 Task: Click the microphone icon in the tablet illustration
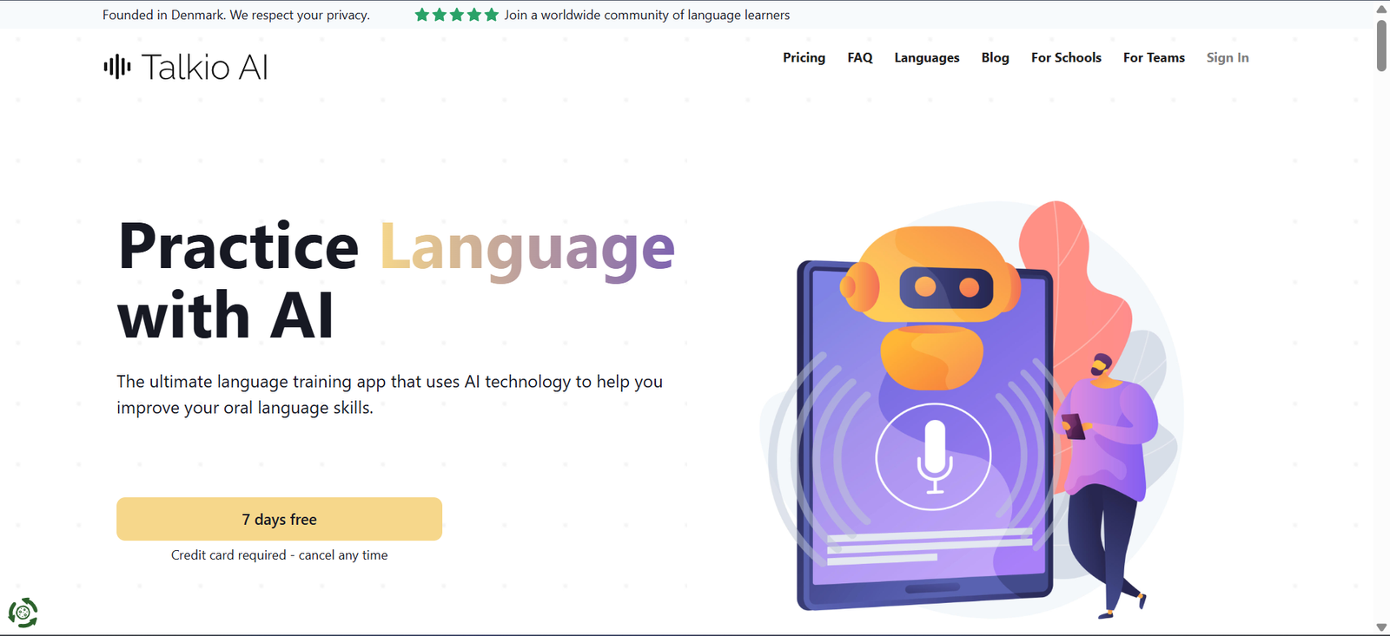(x=934, y=456)
